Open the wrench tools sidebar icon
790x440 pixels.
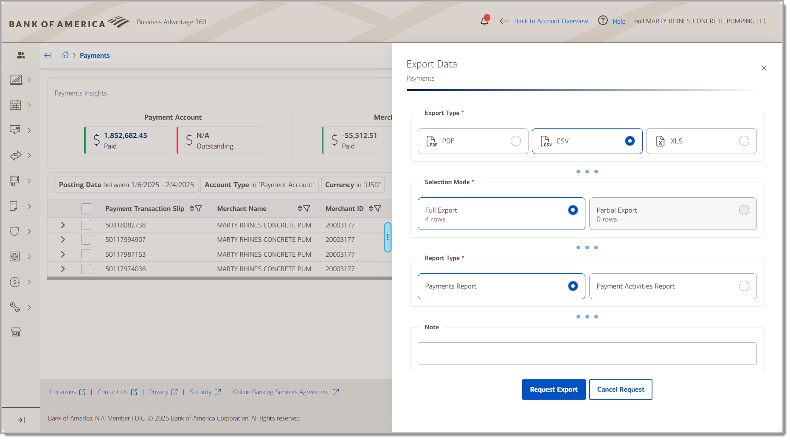15,307
